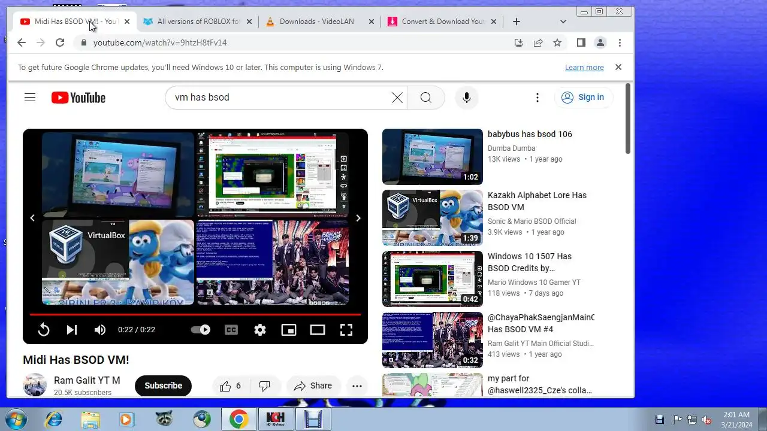Subscribe to Ram Galit YT M
767x431 pixels.
pos(163,386)
